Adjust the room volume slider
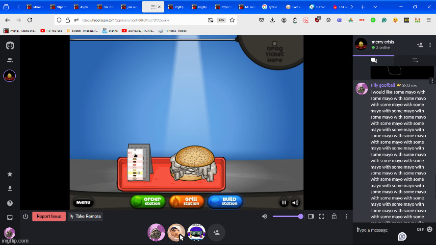Image resolution: width=436 pixels, height=245 pixels. click(x=287, y=216)
